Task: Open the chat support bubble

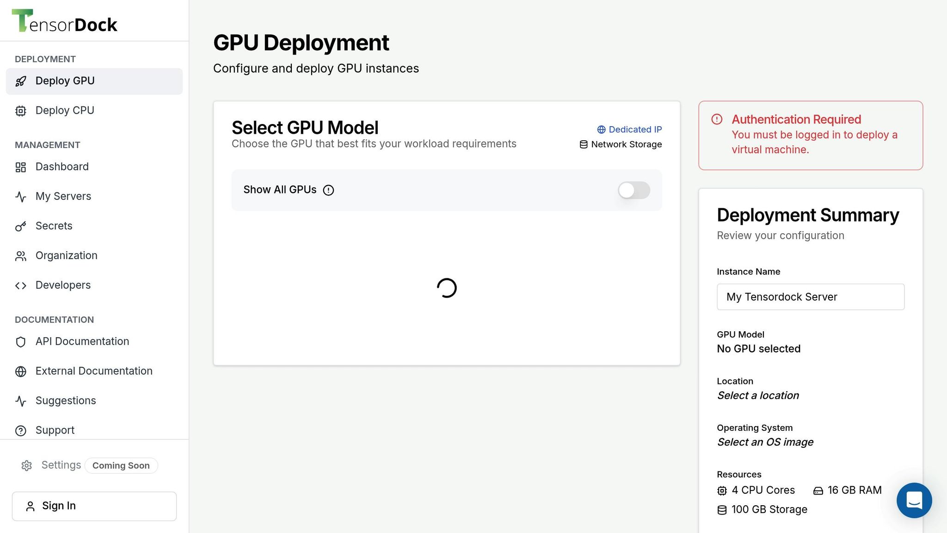Action: tap(914, 500)
